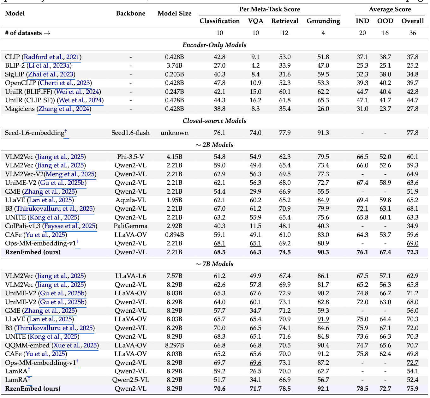Open the Magiclens Zhang et al., 2024 citation

click(64, 109)
